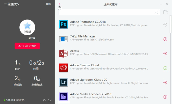Add Adobe Media Encoder CC 2018 via plus
Image resolution: width=172 pixels, height=104 pixels.
click(x=165, y=97)
